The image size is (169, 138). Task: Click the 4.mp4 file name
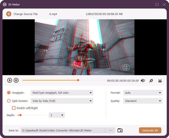pyautogui.click(x=53, y=14)
